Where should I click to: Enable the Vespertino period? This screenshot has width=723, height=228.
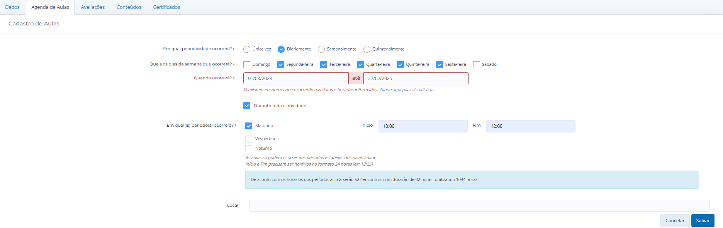point(249,139)
